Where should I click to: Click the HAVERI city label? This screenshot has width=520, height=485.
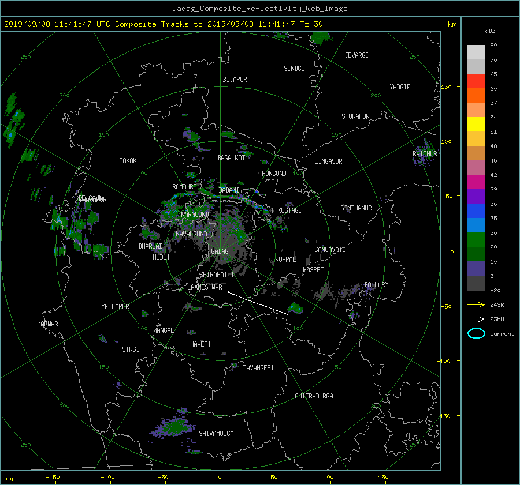[x=200, y=344]
